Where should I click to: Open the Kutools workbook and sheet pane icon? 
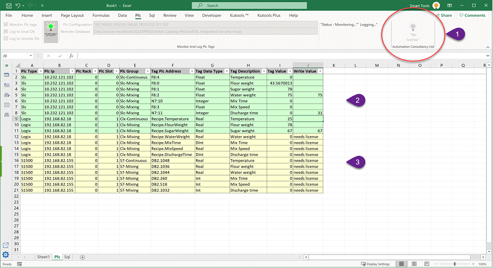point(7,75)
